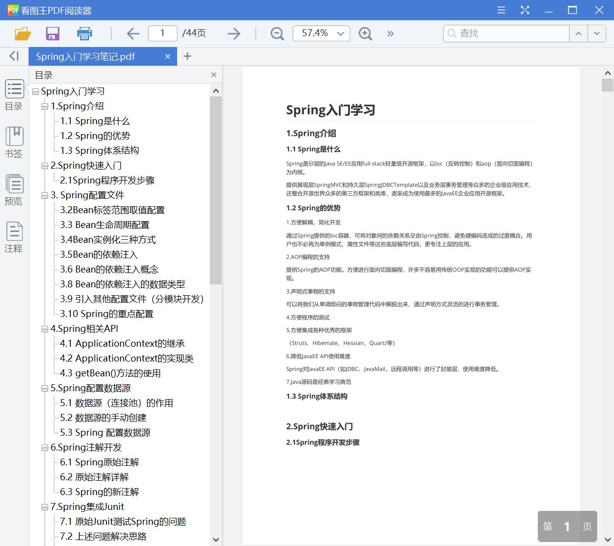
Task: Show more toolbar tools with double chevron
Action: pyautogui.click(x=390, y=34)
